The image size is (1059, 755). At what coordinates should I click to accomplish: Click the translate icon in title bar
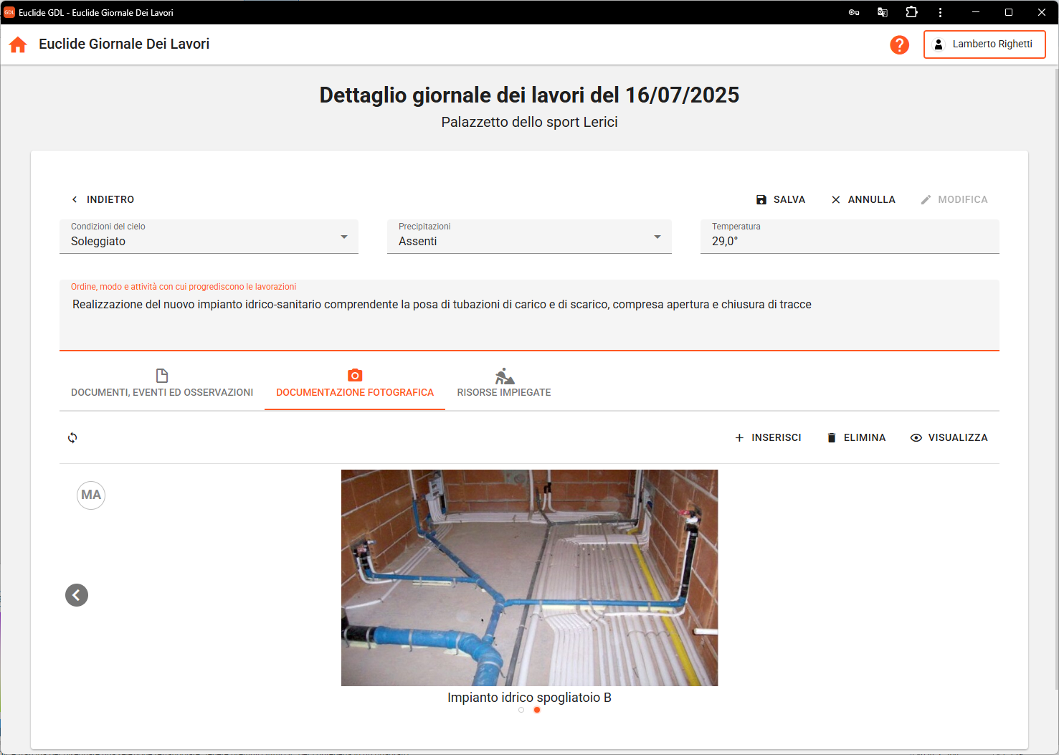point(883,12)
